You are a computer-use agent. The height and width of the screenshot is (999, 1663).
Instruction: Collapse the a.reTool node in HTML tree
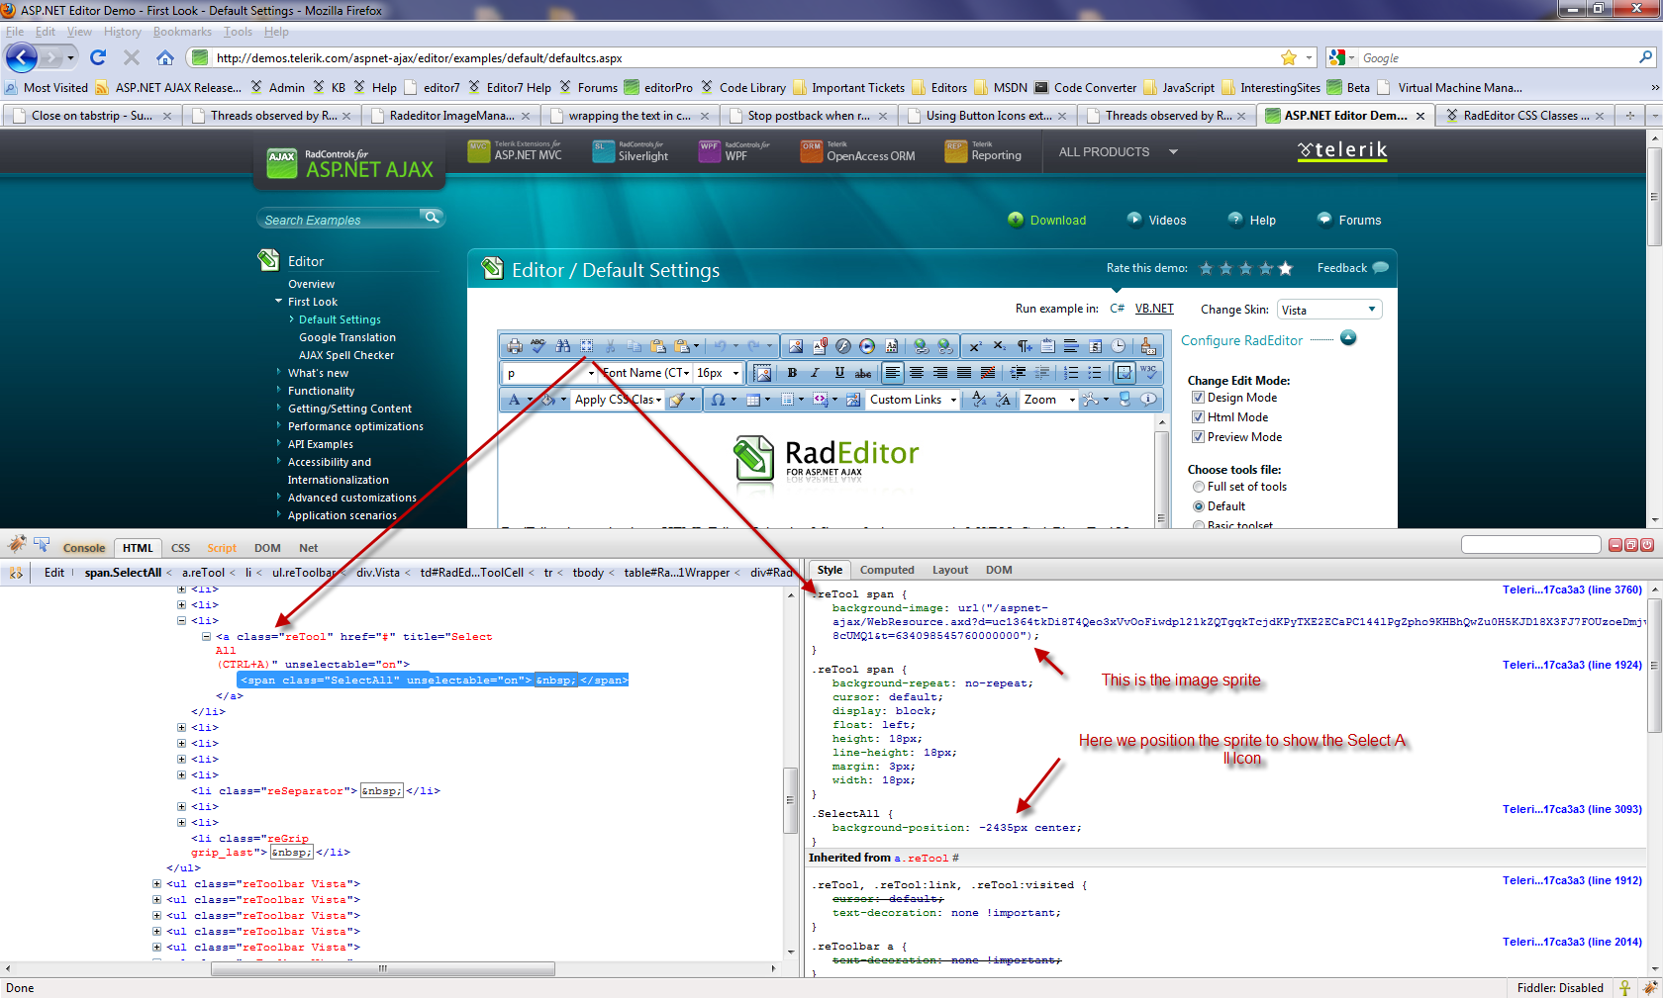(x=206, y=637)
